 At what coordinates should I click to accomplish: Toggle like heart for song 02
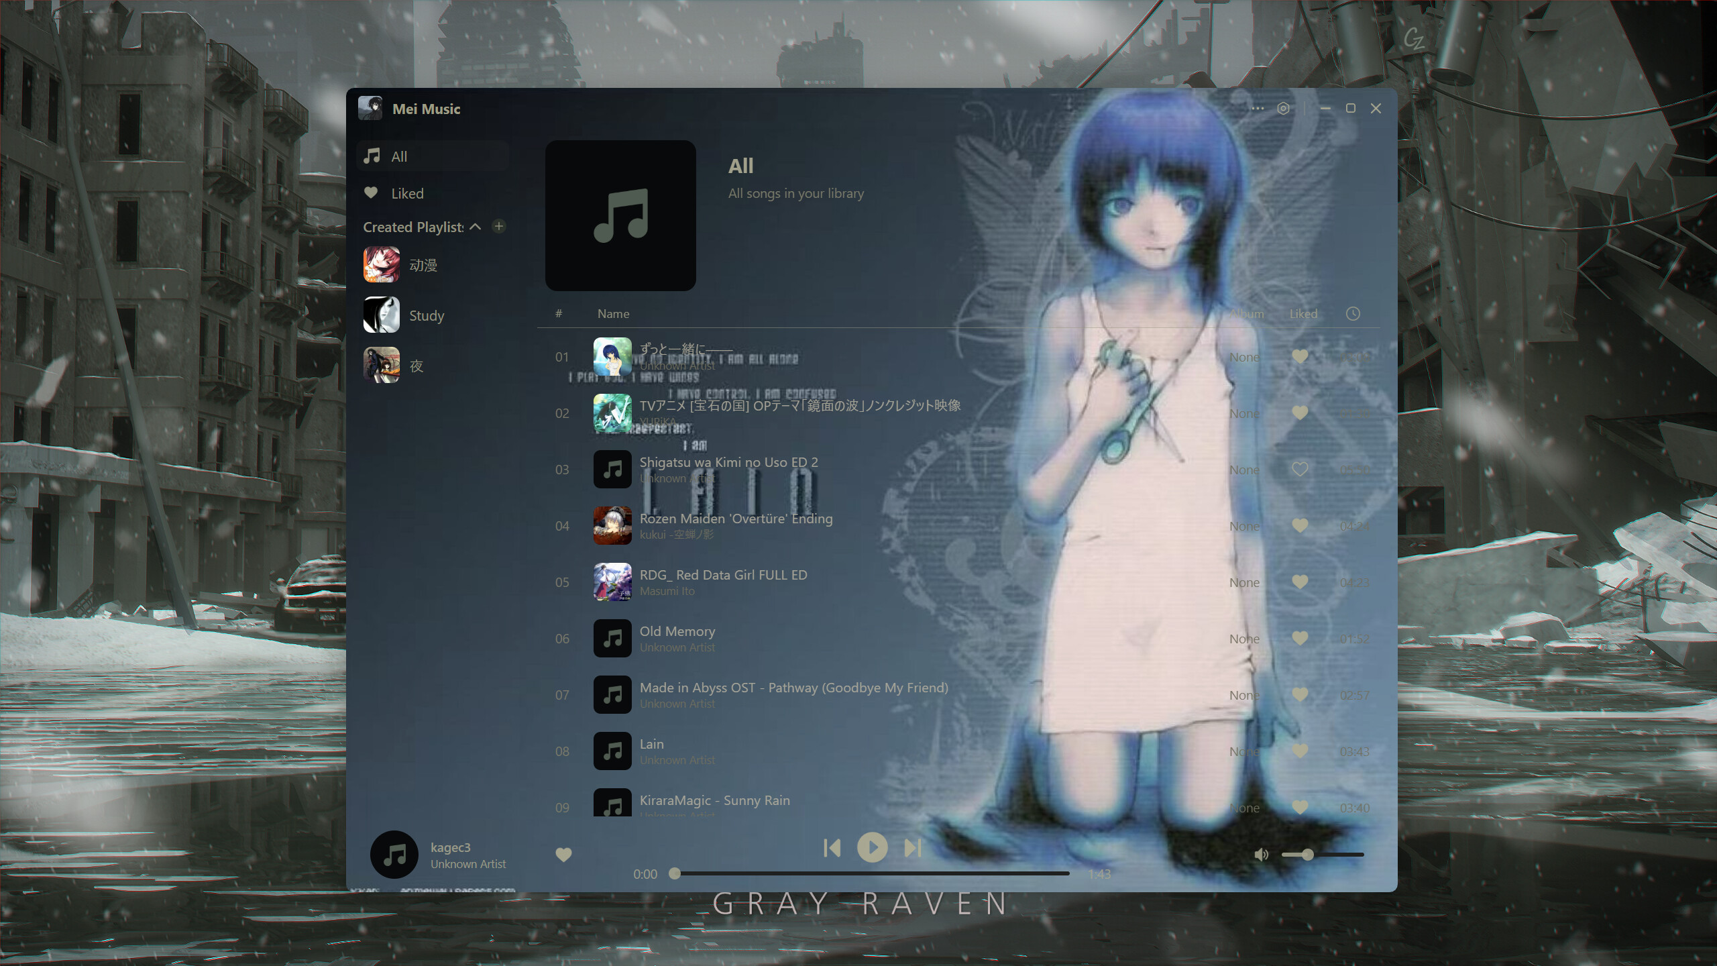click(x=1300, y=413)
